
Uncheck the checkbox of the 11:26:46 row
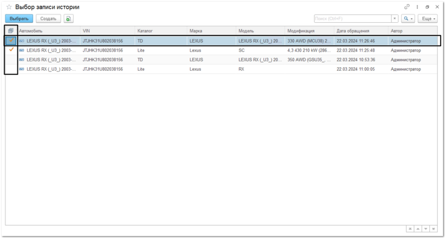point(11,41)
